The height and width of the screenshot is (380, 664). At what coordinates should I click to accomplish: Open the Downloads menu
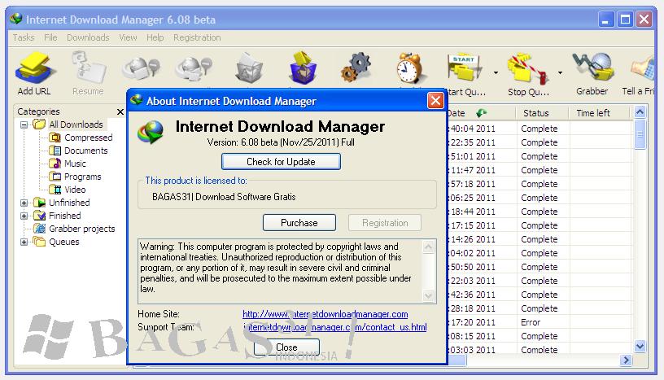tap(88, 37)
